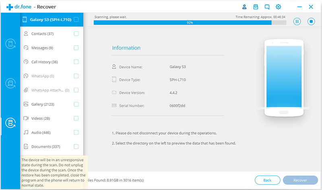Select the middle SD card recovery sidebar icon
The image size is (322, 190).
pyautogui.click(x=10, y=83)
